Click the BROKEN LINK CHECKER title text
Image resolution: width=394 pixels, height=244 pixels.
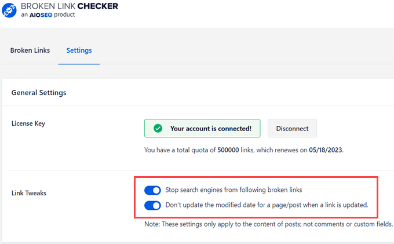(x=69, y=6)
